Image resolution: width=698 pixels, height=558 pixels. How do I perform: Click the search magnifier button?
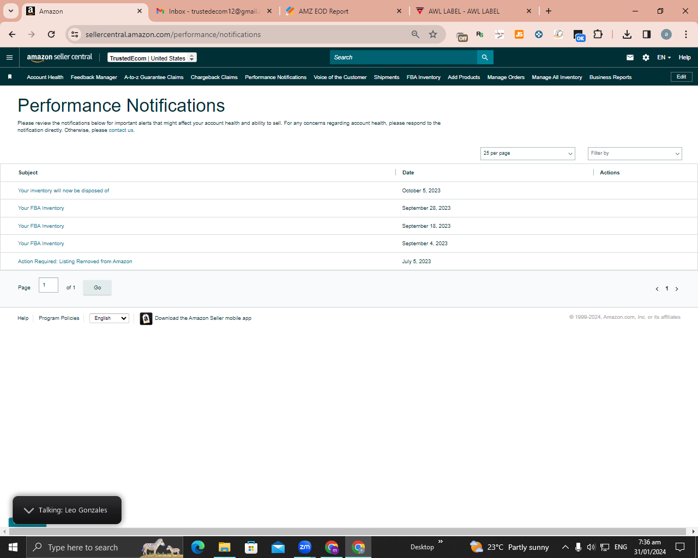(x=485, y=57)
